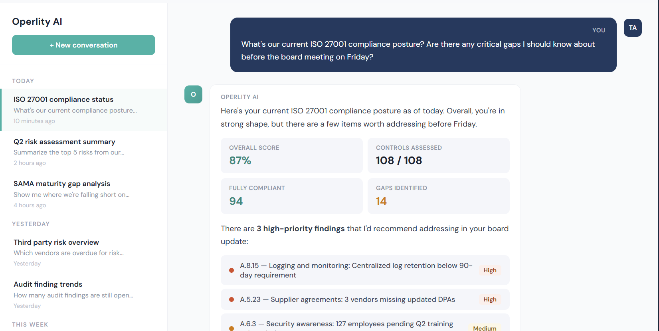Click the Operlity AI 'O' avatar

[193, 95]
